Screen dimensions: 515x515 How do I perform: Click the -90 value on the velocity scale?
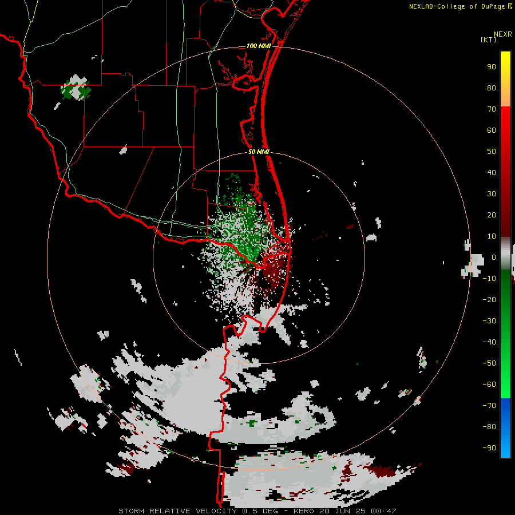click(489, 448)
